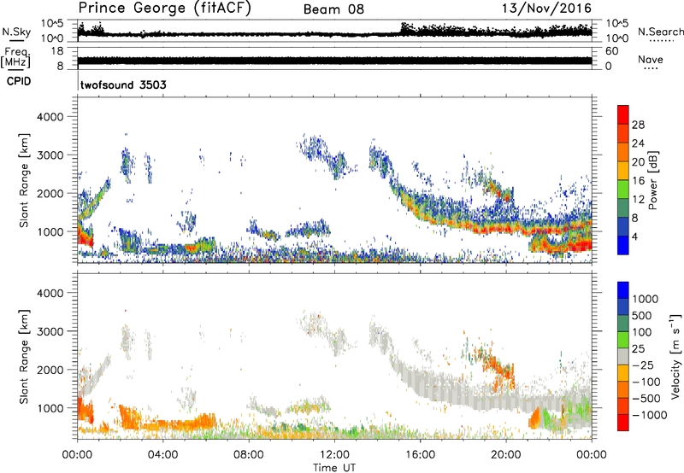This screenshot has width=684, height=473.
Task: Click the left 10^5 noise axis tick
Action: tap(52, 23)
